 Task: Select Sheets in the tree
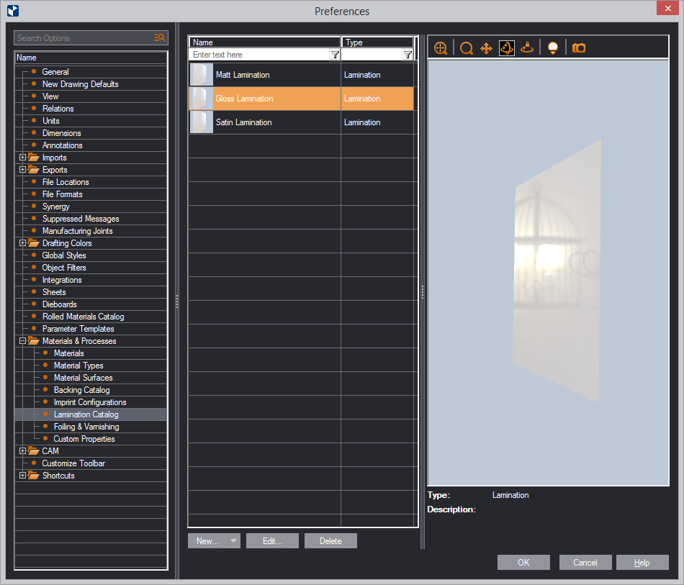tap(54, 291)
